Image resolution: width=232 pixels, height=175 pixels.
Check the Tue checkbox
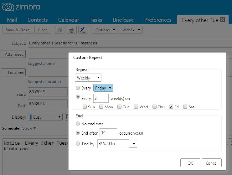119,107
